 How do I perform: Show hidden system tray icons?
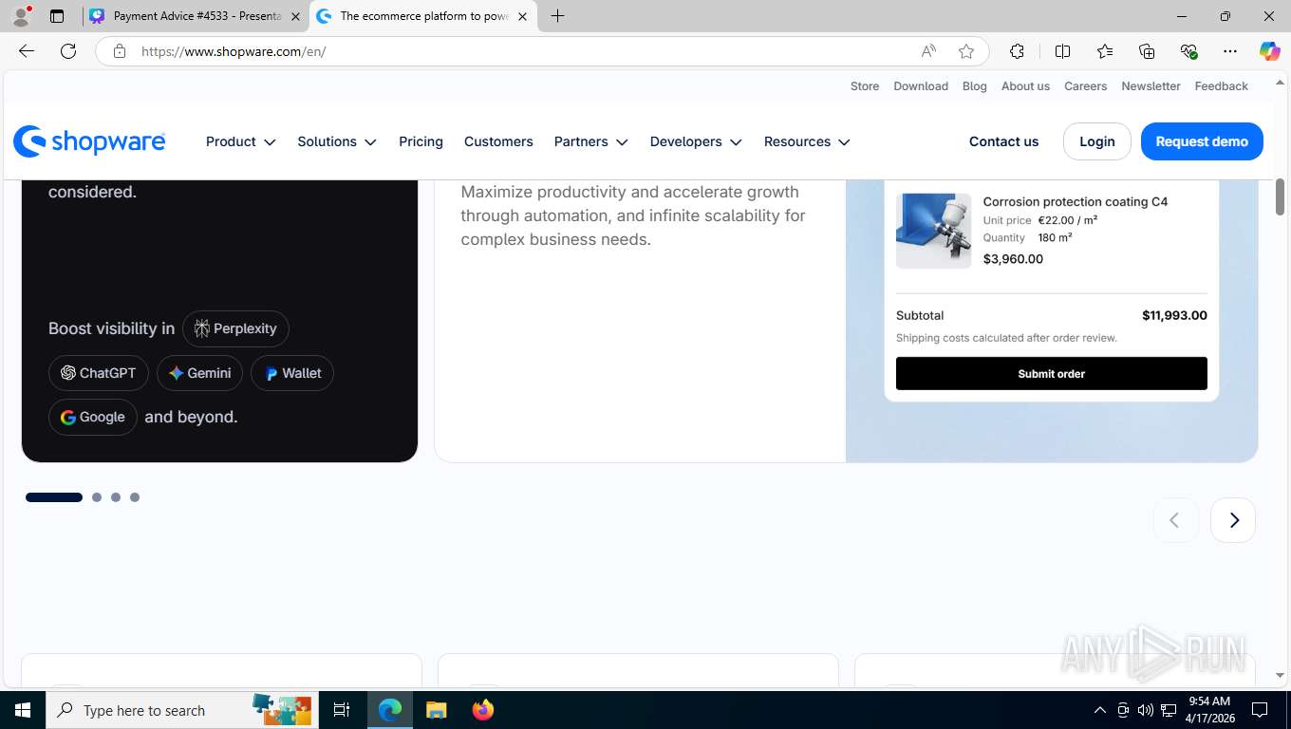1100,710
